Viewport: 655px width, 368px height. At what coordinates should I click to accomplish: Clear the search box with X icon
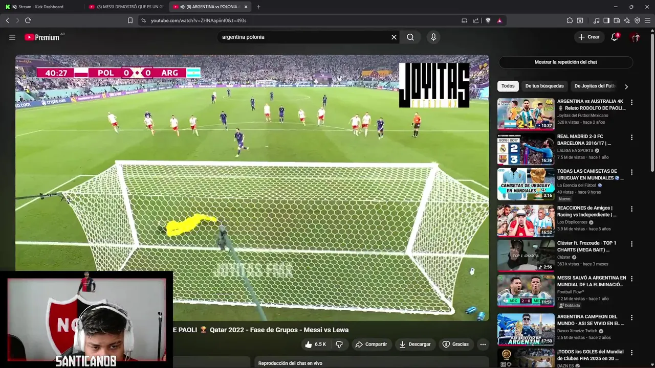[394, 37]
